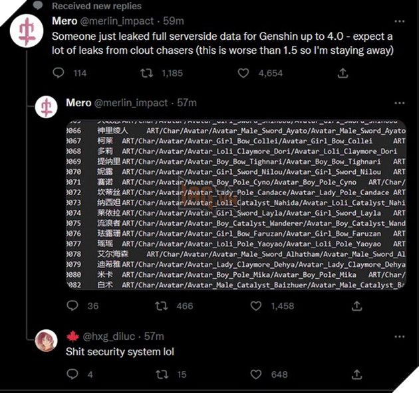
Task: Open the leaked avatar list image
Action: (x=236, y=204)
